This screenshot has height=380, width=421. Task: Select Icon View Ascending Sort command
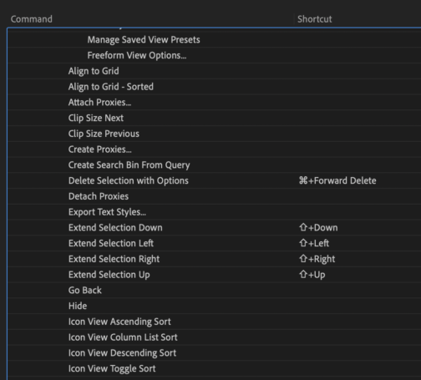pos(119,322)
